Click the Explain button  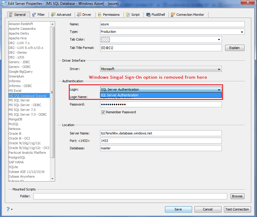pos(235,48)
